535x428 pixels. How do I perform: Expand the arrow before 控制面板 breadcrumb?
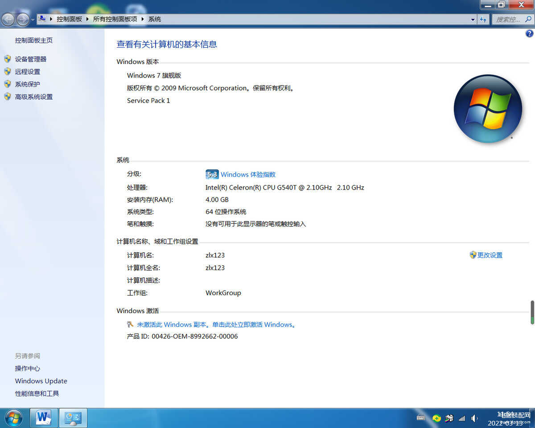tap(52, 19)
